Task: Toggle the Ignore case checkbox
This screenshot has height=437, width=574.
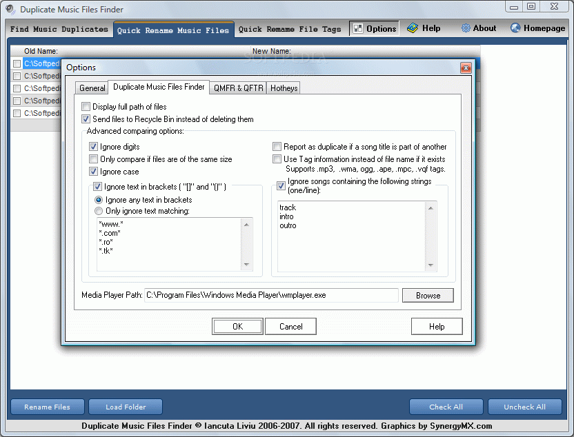Action: point(93,172)
